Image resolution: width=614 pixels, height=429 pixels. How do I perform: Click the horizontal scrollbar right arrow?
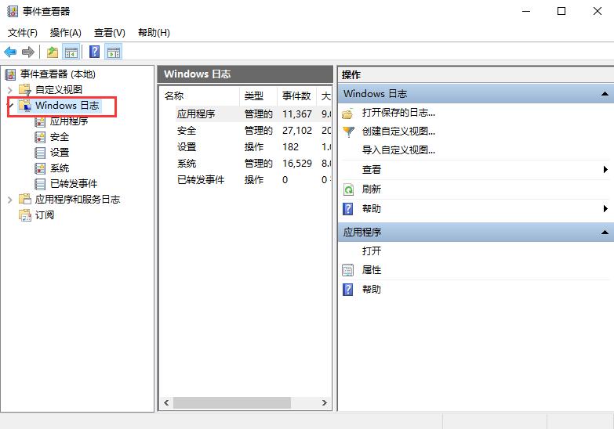point(324,403)
